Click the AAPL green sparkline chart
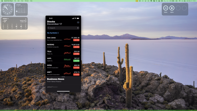Screen dimensions: 197x111 [x=67, y=59]
